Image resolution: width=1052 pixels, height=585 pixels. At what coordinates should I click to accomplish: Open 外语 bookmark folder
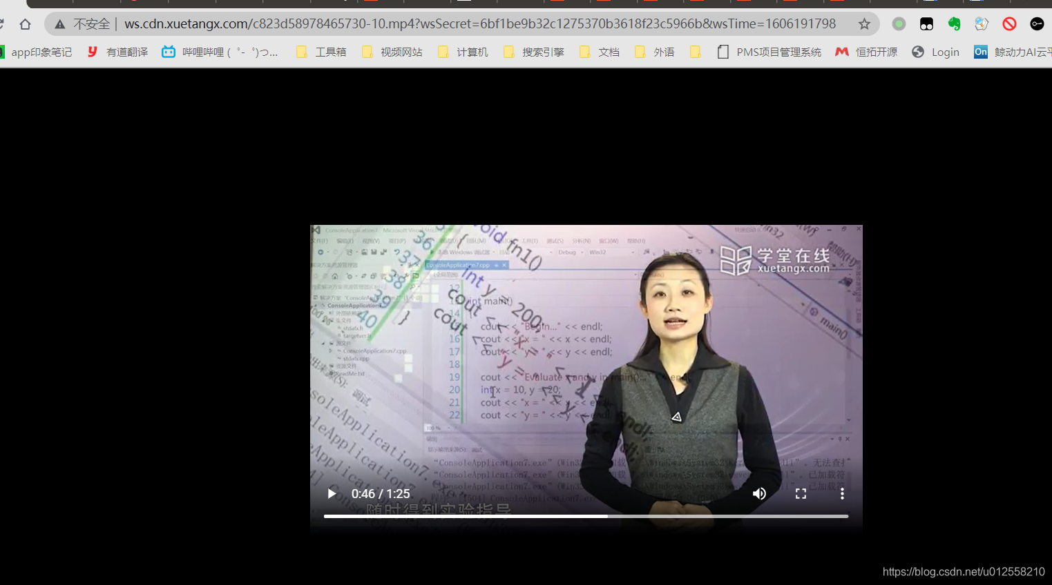point(655,52)
